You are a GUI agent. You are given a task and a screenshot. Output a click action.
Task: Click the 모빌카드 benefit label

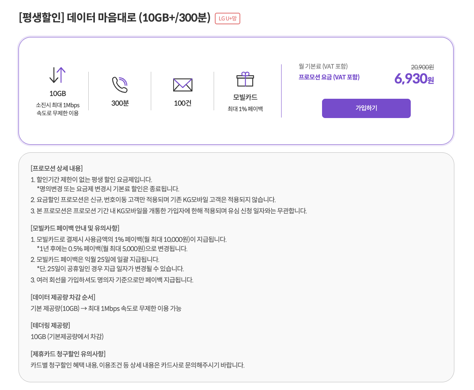245,98
